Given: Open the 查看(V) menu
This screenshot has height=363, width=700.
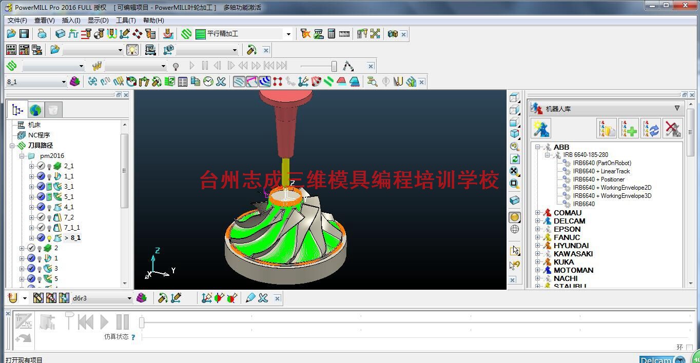Looking at the screenshot, I should click(44, 21).
